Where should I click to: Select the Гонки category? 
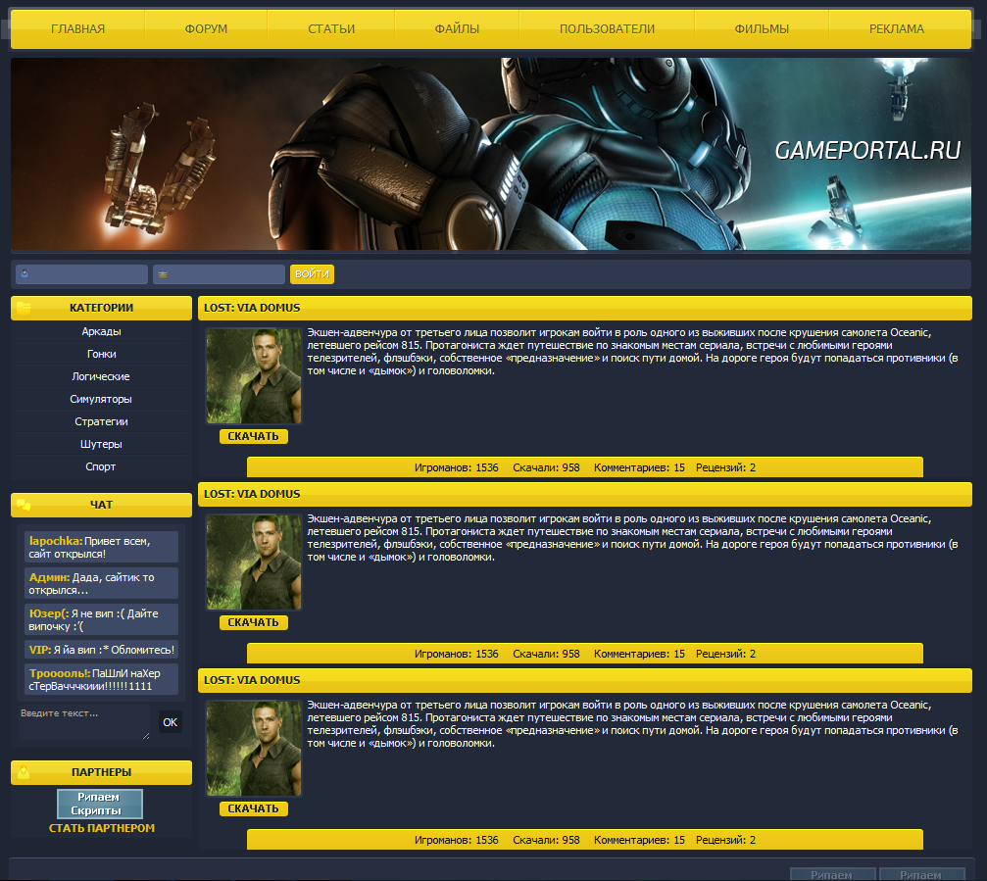click(101, 355)
